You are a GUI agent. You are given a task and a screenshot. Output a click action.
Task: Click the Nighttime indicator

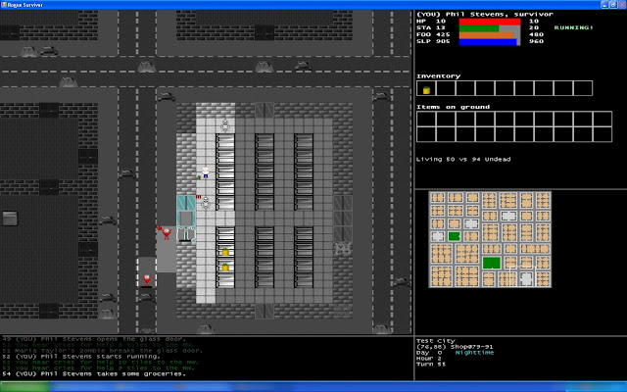pos(474,353)
